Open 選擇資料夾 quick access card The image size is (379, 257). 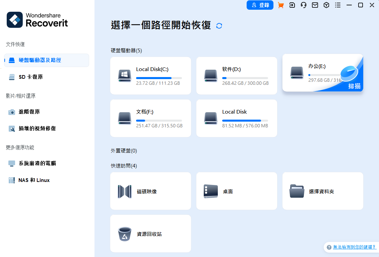pos(323,191)
